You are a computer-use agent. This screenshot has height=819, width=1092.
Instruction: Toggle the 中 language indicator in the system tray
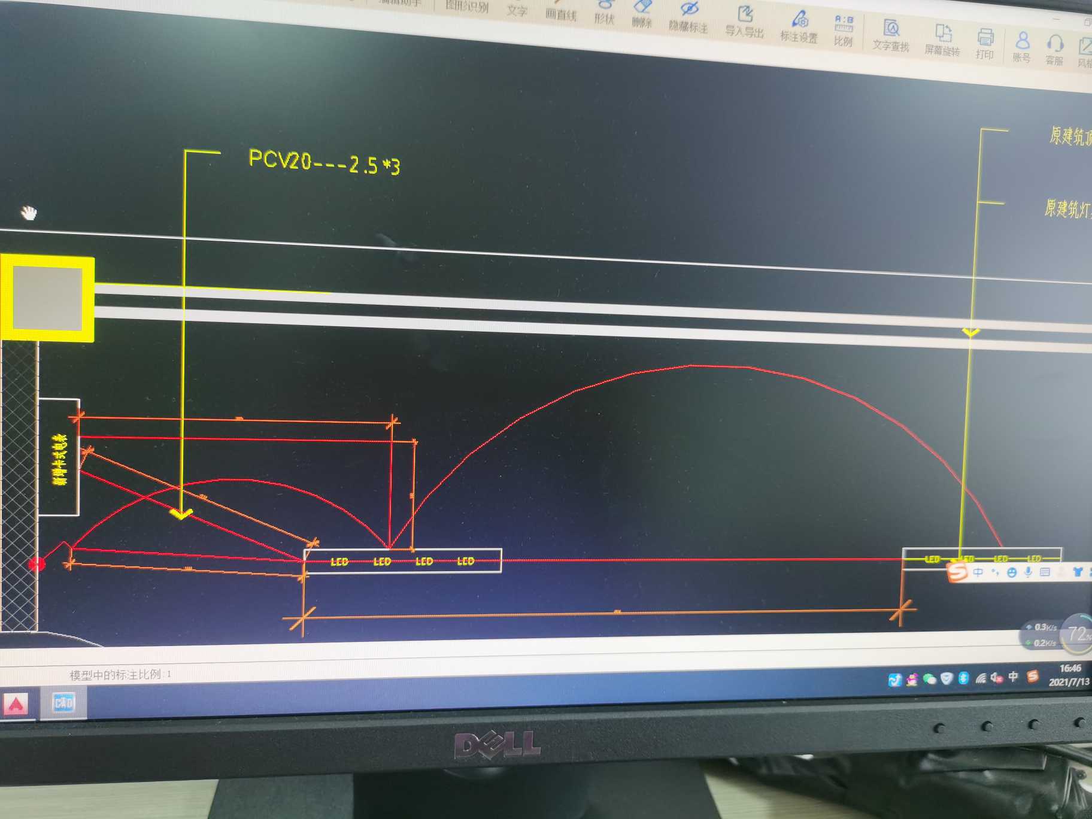pos(1014,677)
